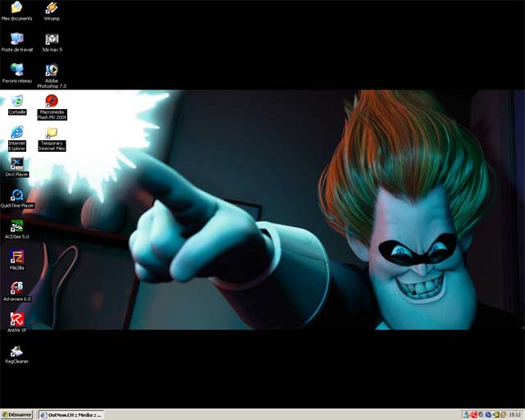Screen dimensions: 525x420
Task: Select the ACDSee 5.0 shortcut
Action: (16, 230)
